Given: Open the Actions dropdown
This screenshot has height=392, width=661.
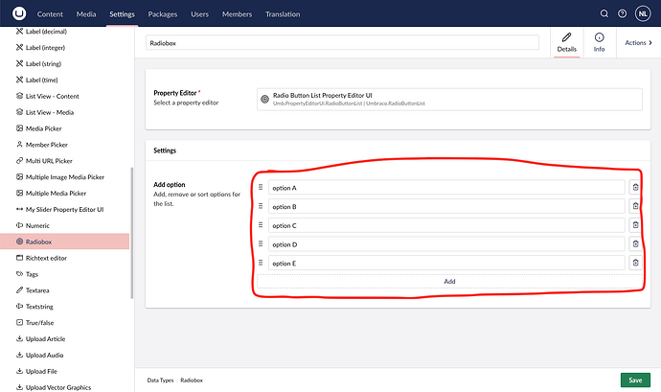Looking at the screenshot, I should pyautogui.click(x=638, y=42).
